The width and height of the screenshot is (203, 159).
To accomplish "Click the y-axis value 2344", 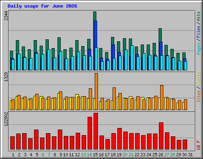I will (x=6, y=16).
